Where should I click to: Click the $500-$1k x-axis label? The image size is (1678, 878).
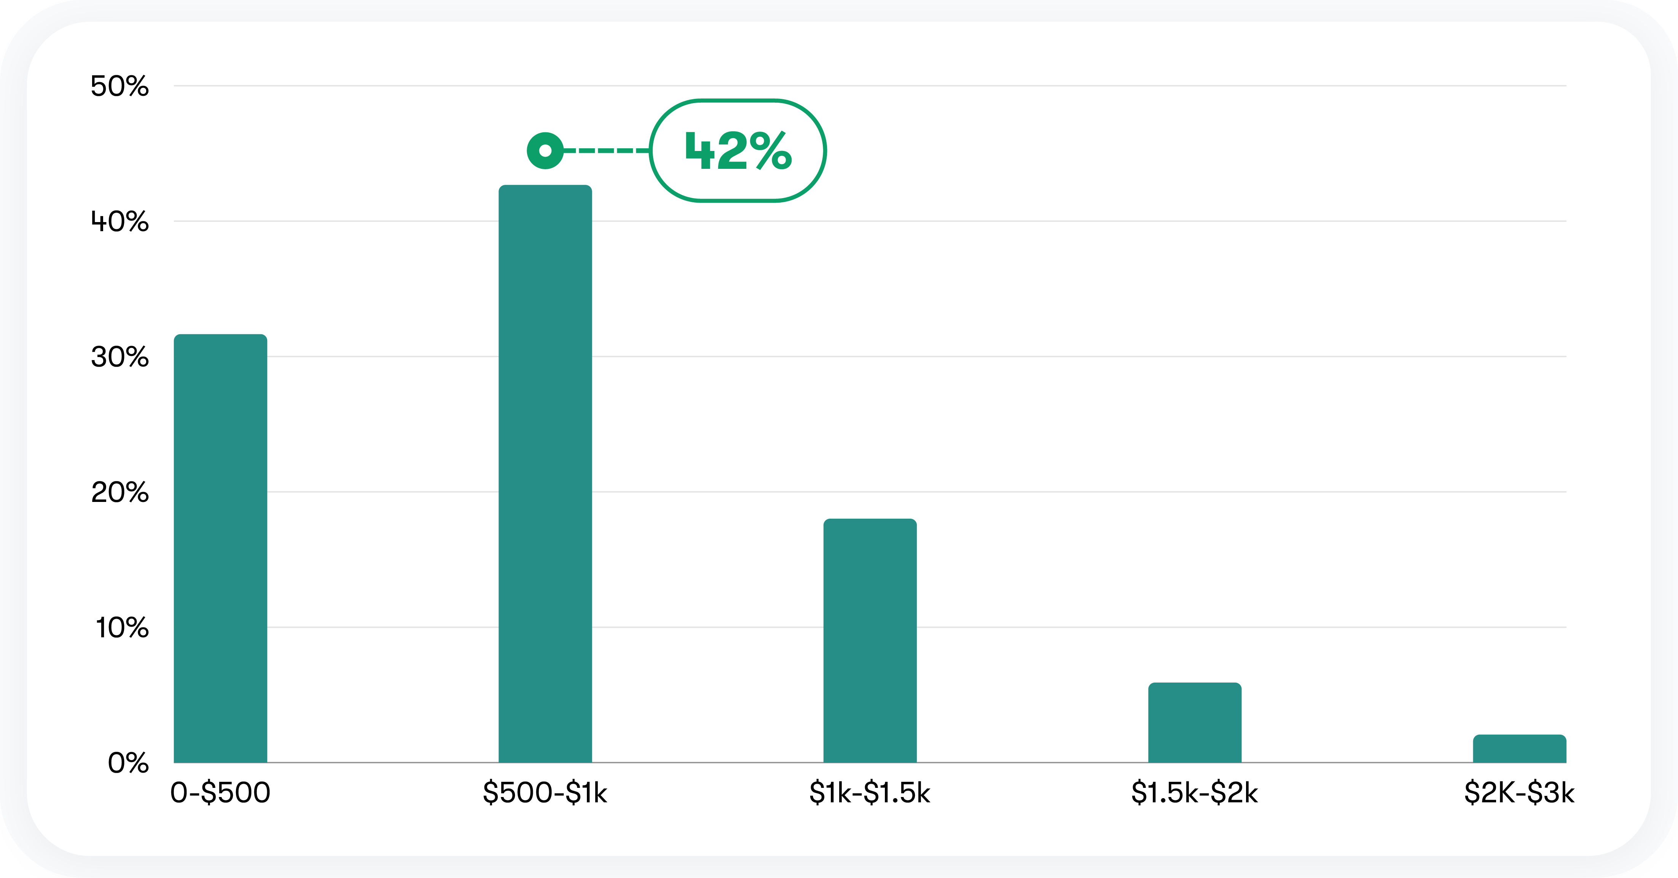pyautogui.click(x=545, y=793)
